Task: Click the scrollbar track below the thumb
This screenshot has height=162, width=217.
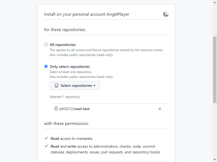Action: pyautogui.click(x=215, y=130)
